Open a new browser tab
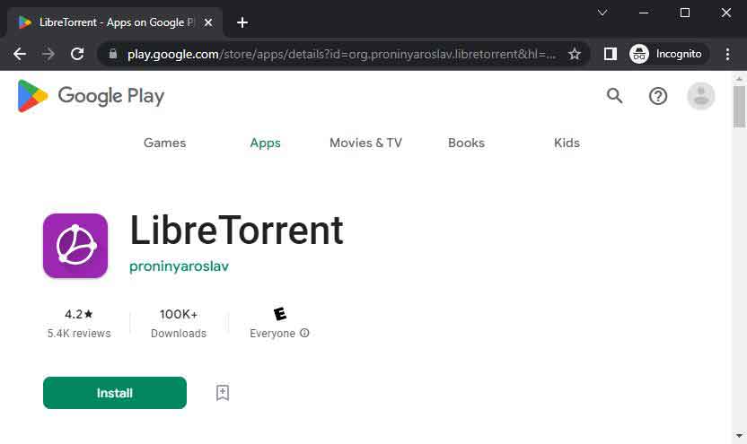This screenshot has width=747, height=444. [x=242, y=22]
